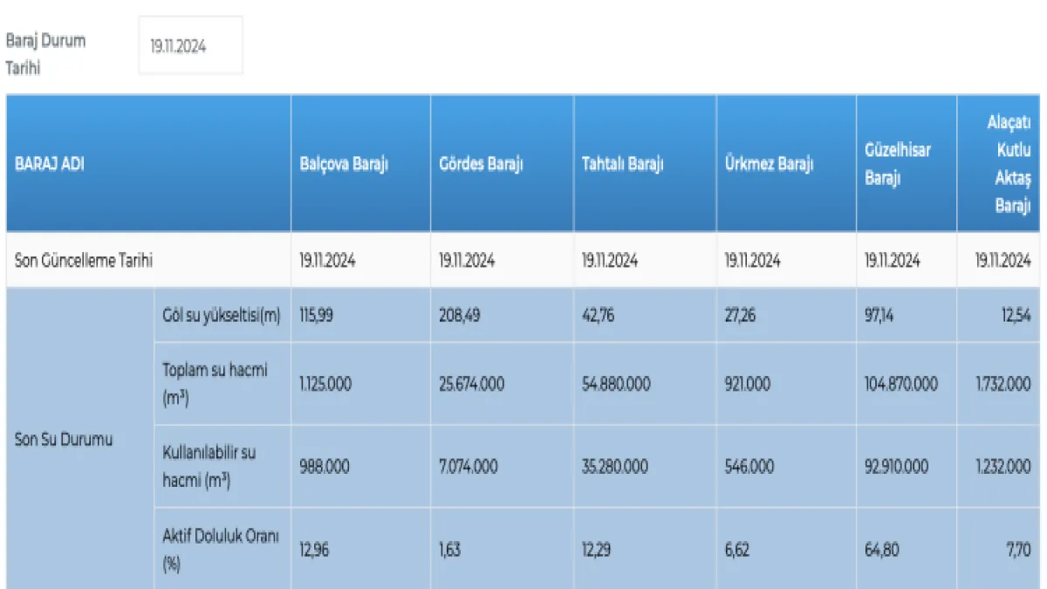The width and height of the screenshot is (1047, 589).
Task: Click the Toplam su hacmi row label
Action: pos(215,384)
